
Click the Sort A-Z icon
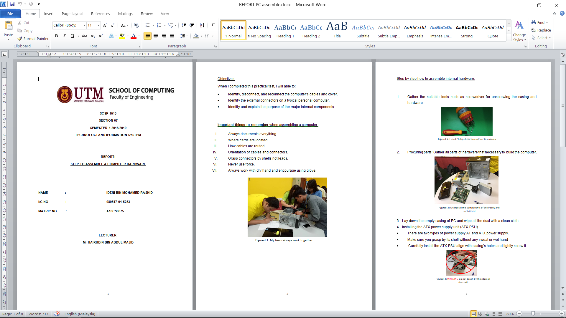click(x=202, y=25)
